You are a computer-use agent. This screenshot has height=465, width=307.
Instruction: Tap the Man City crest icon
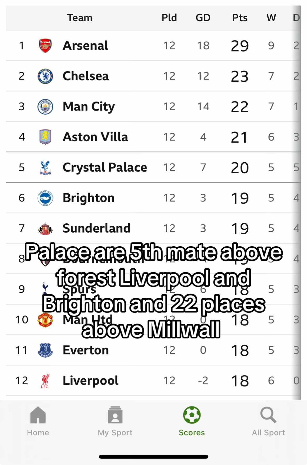(x=45, y=107)
